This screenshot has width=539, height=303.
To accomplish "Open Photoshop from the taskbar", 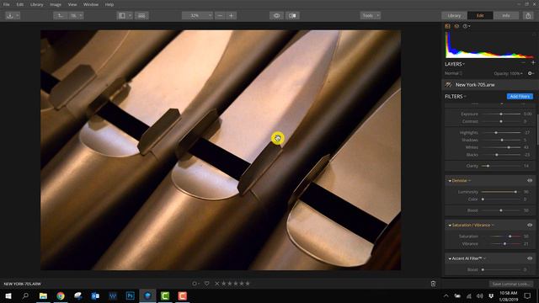I will 130,295.
